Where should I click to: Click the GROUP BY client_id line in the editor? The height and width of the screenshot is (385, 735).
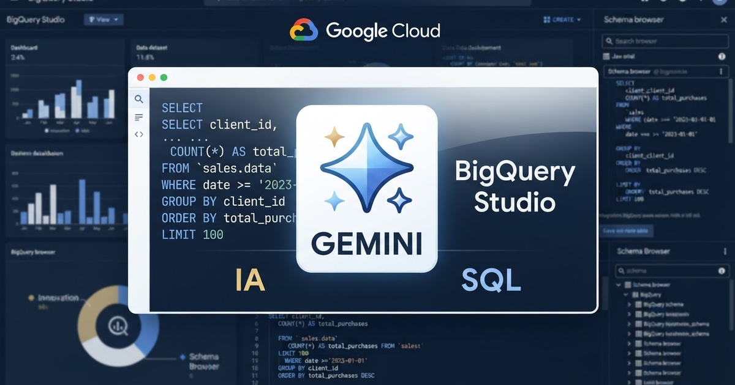coord(224,201)
